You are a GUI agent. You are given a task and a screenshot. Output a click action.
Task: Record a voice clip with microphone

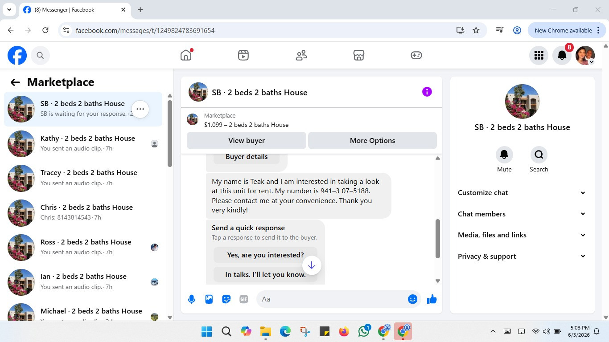192,299
